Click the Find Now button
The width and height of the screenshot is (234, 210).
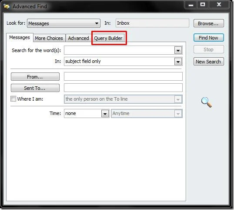[208, 38]
